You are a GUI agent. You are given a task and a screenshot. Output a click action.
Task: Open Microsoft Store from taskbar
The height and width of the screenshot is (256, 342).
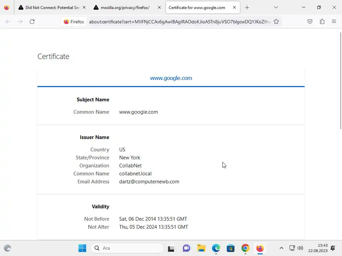230,248
